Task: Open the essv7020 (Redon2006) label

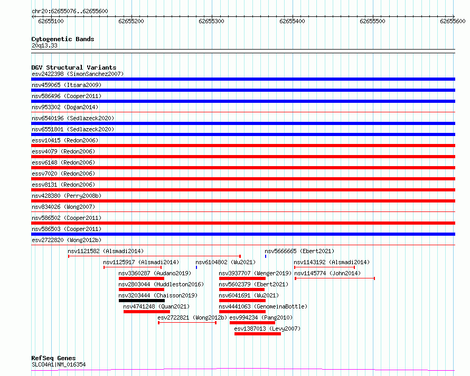Action: (x=63, y=173)
